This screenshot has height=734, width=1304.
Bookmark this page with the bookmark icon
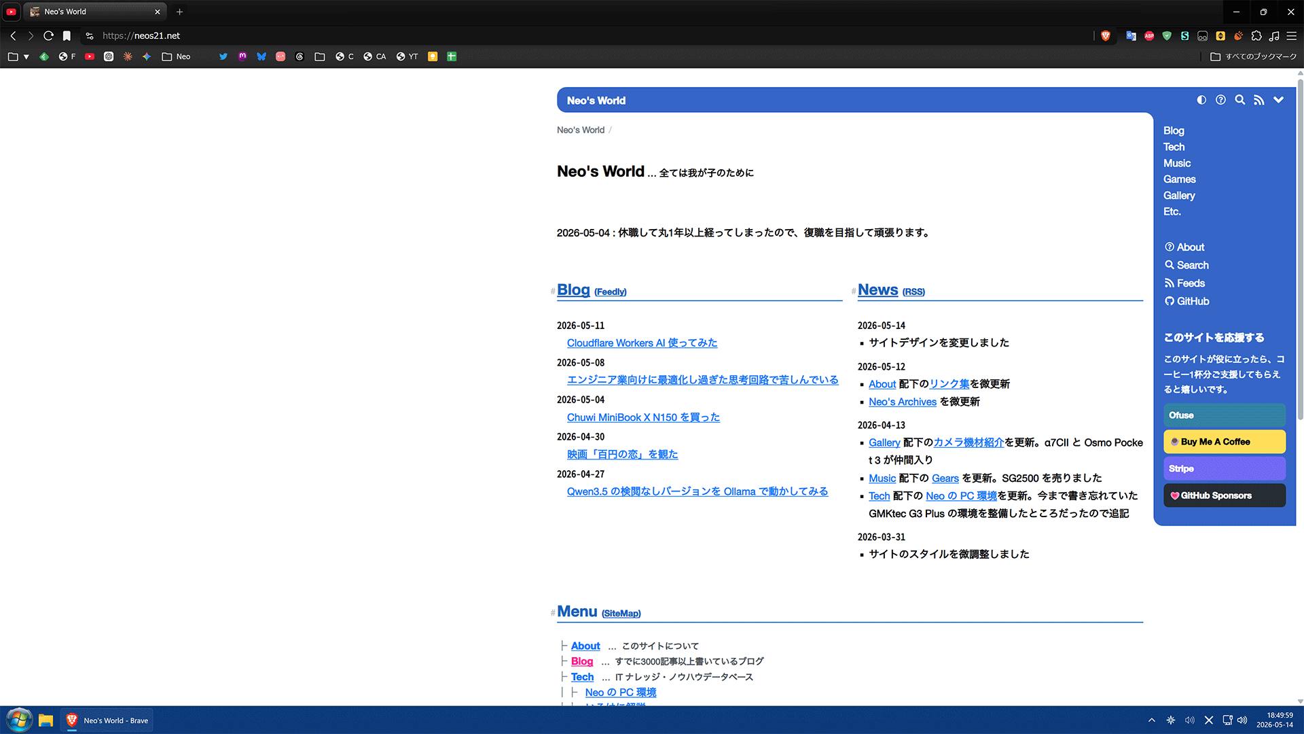click(x=67, y=35)
